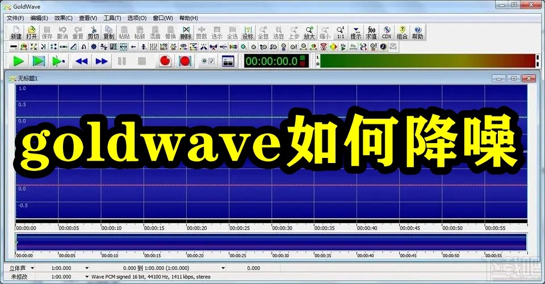Image resolution: width=545 pixels, height=284 pixels.
Task: Expand the dropdown next to upper 1:00.000
Action: click(87, 268)
